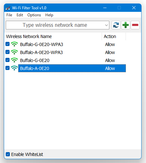This screenshot has height=163, width=146.
Task: Click Wi-Fi signal icon beside Buffalo-G-0E20
Action: (14, 60)
